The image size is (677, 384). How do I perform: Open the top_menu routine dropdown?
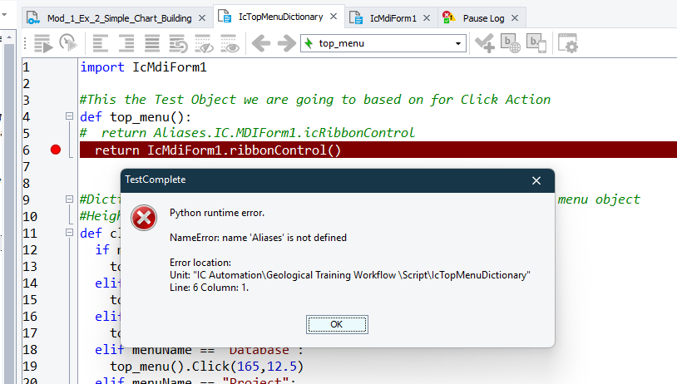(x=458, y=43)
